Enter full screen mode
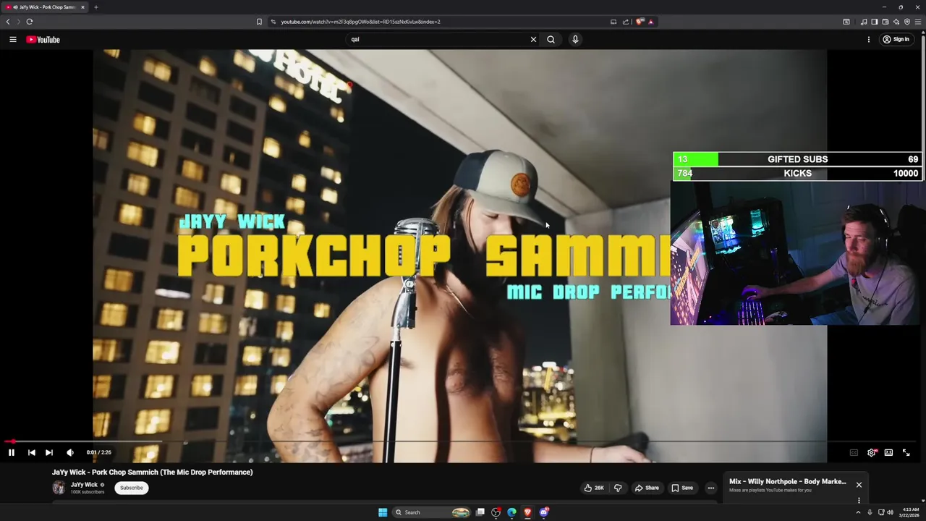Screen dimensions: 926x521 tap(906, 452)
